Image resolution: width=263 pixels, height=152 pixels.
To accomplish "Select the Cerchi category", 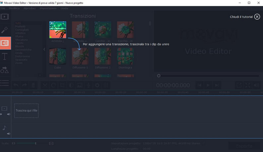I will (x=19, y=43).
